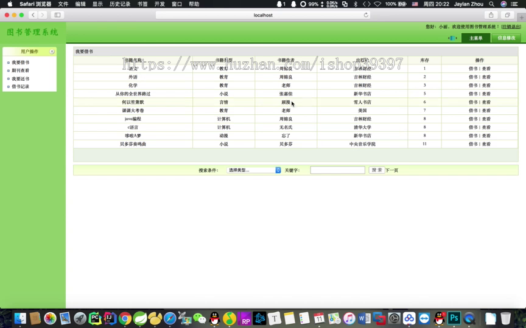Click the Wi-Fi status icon
This screenshot has width=526, height=328.
click(377, 4)
